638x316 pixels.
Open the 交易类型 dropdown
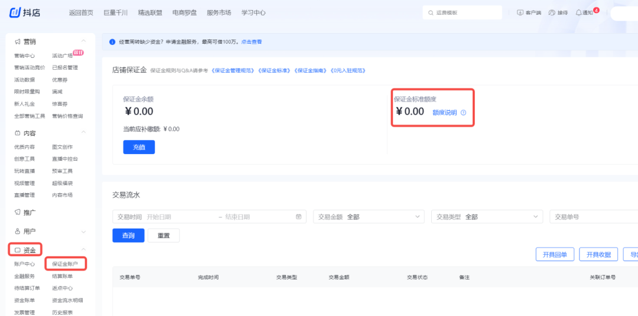(535, 217)
